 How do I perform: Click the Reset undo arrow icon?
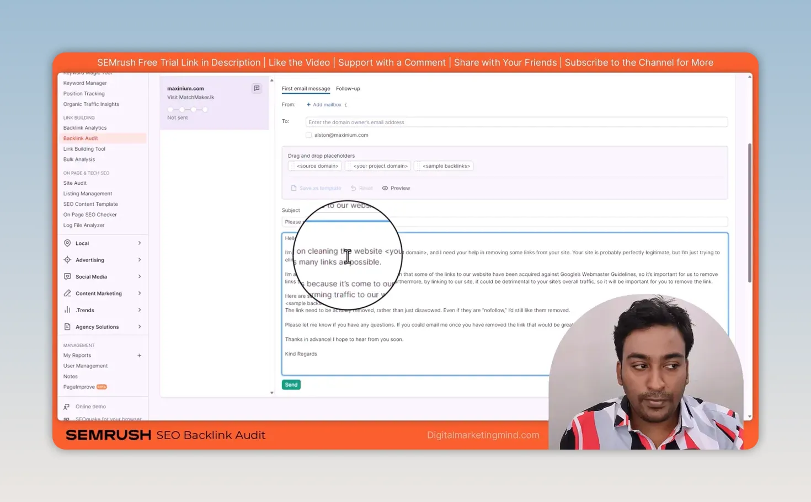[354, 188]
